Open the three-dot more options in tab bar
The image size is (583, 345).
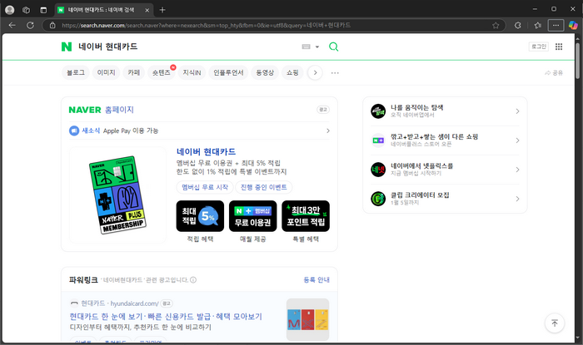(335, 72)
